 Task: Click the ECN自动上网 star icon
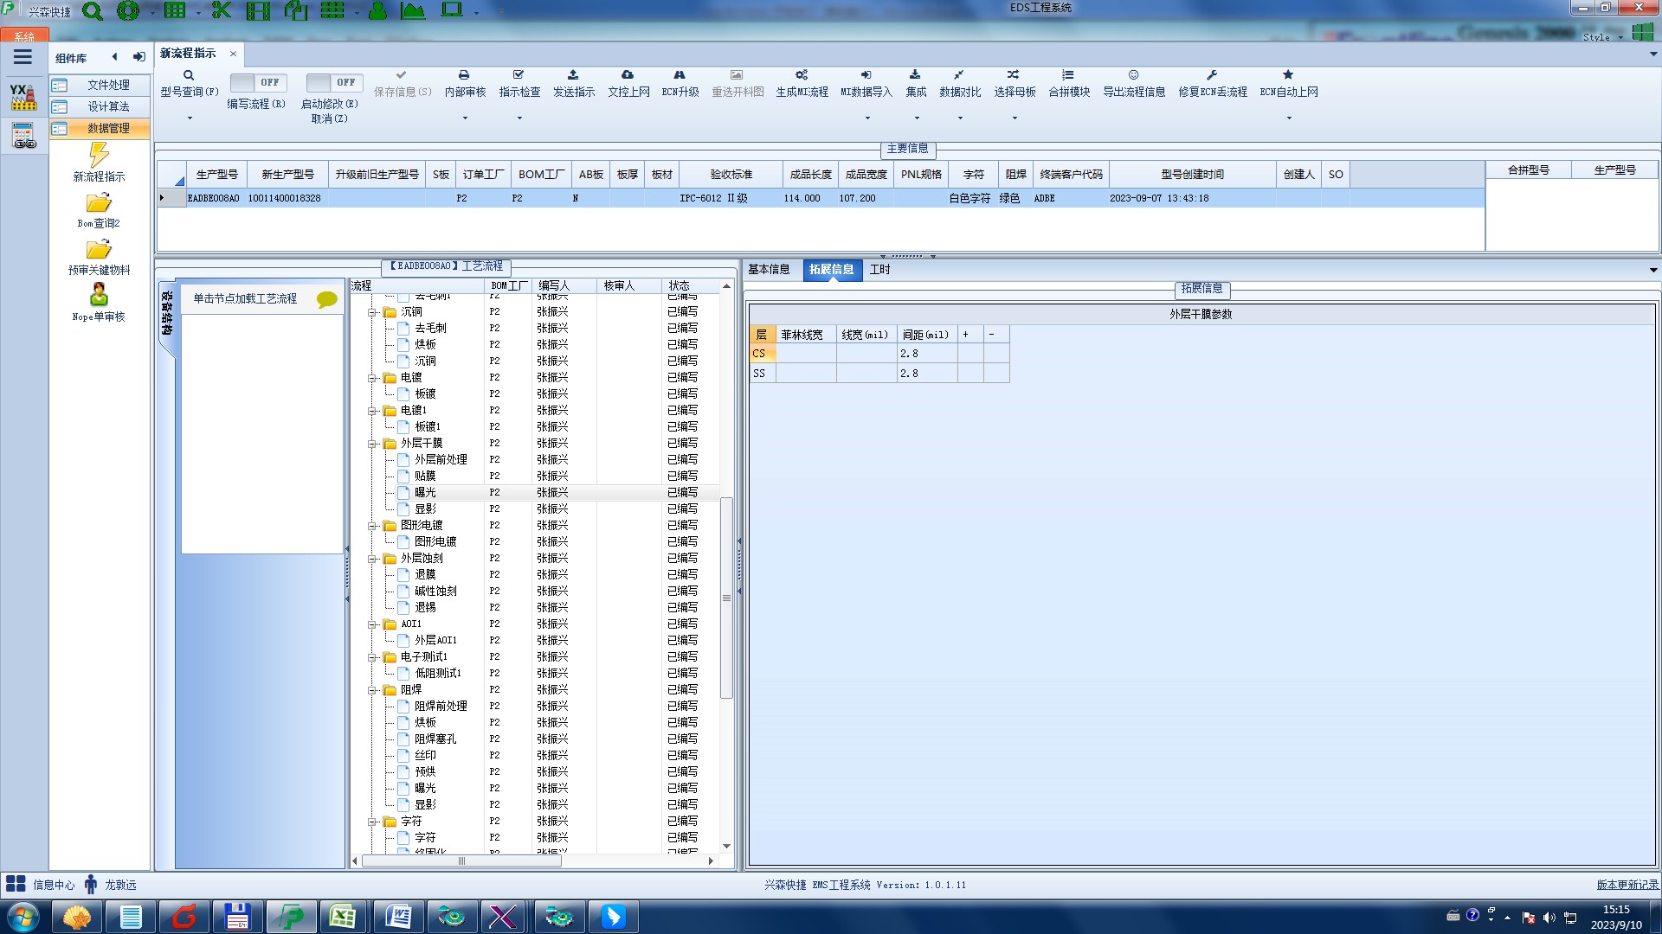[x=1288, y=75]
